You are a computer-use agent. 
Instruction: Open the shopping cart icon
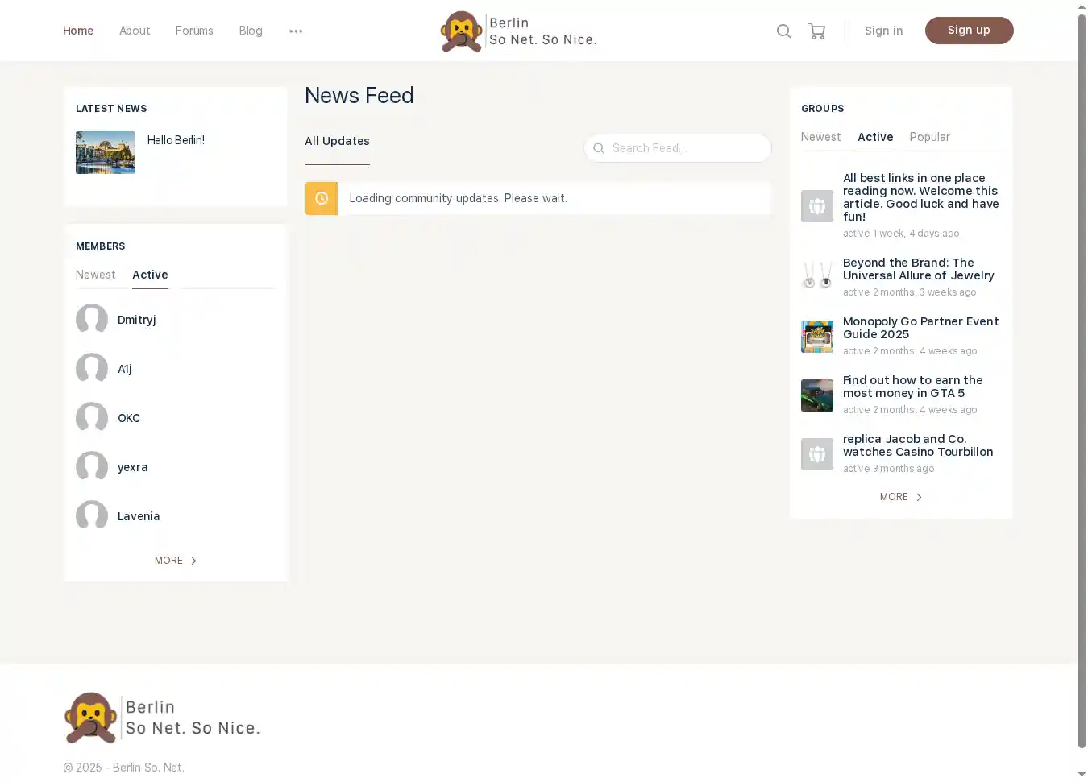coord(816,31)
